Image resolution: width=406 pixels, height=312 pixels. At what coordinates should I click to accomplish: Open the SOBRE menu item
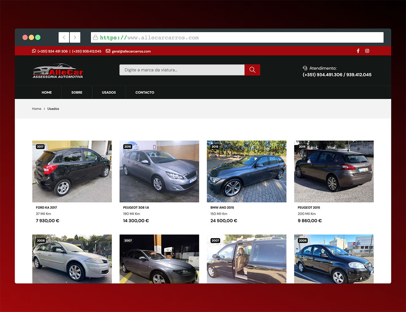point(77,92)
